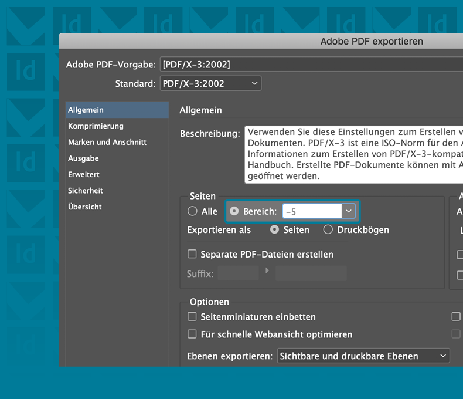Open the Standard PDF/X-3:2002 dropdown
Screen dimensions: 463x399
pos(210,84)
